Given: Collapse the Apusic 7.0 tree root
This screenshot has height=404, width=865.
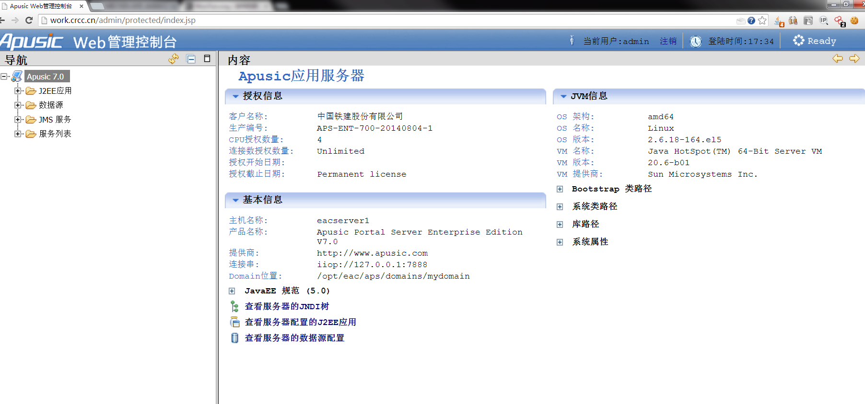Looking at the screenshot, I should pos(4,77).
